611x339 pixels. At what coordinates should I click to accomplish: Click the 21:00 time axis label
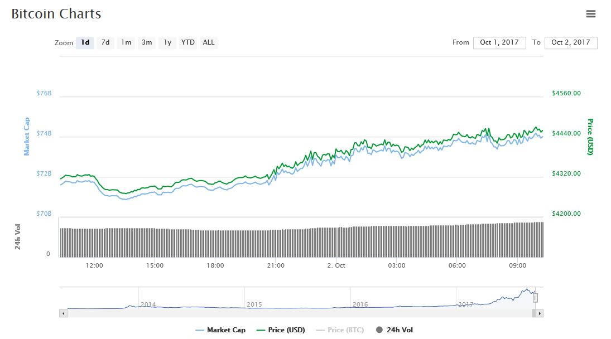coord(276,265)
